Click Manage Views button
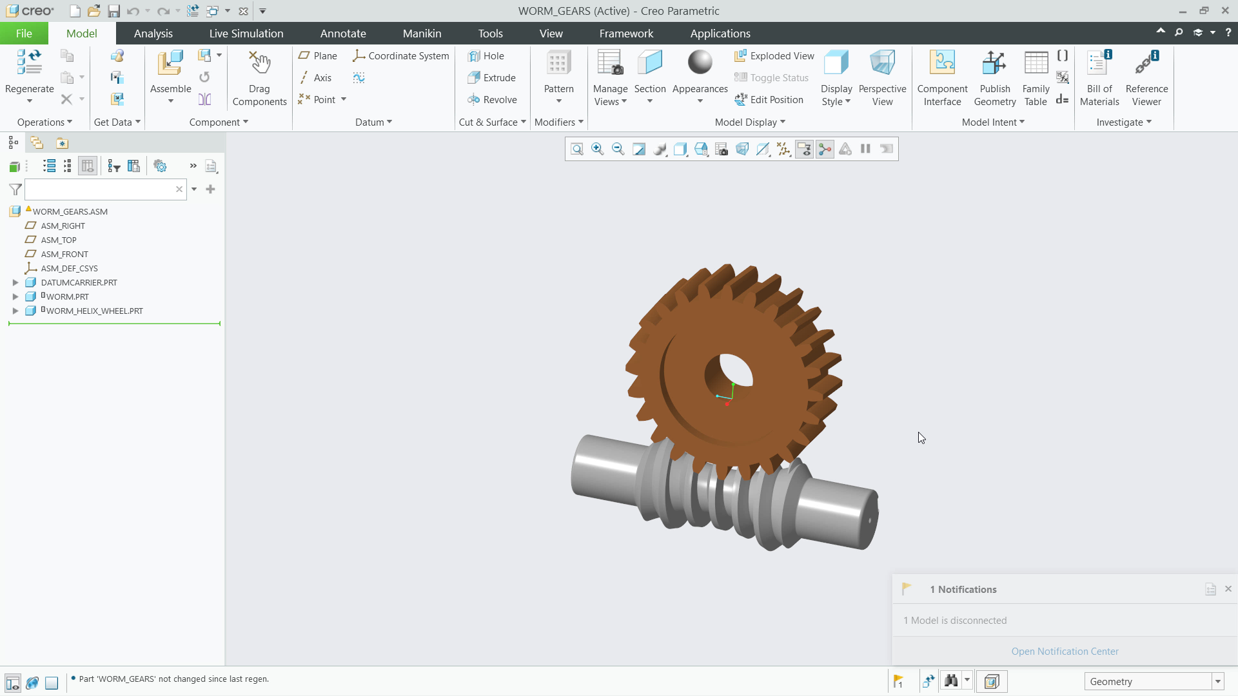The image size is (1238, 696). point(610,78)
